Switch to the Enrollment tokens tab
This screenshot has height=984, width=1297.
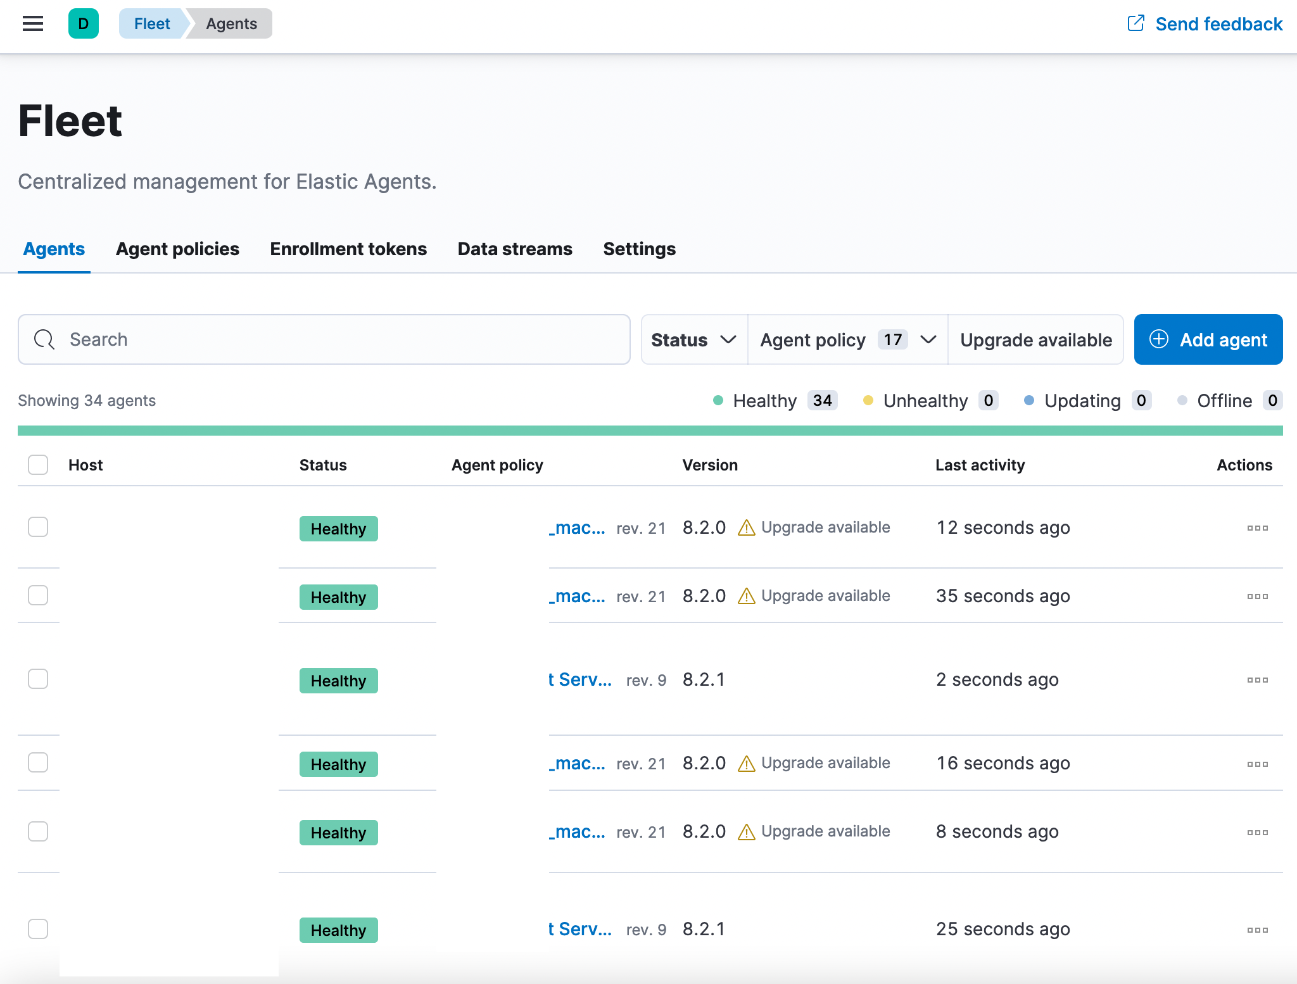point(348,249)
